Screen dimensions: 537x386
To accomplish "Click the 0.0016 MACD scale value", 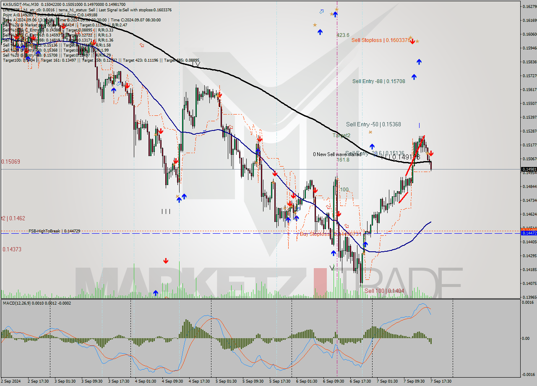I will click(x=528, y=303).
